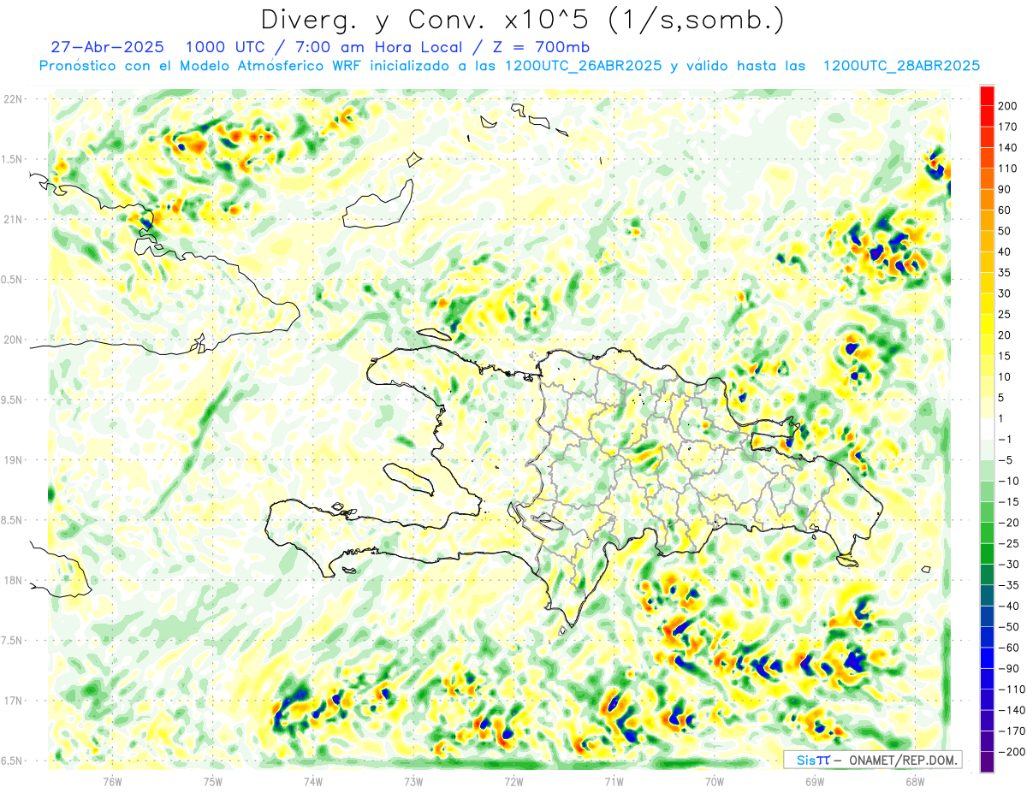Click the '-200' colorbar value
This screenshot has height=793, width=1027.
(1012, 752)
